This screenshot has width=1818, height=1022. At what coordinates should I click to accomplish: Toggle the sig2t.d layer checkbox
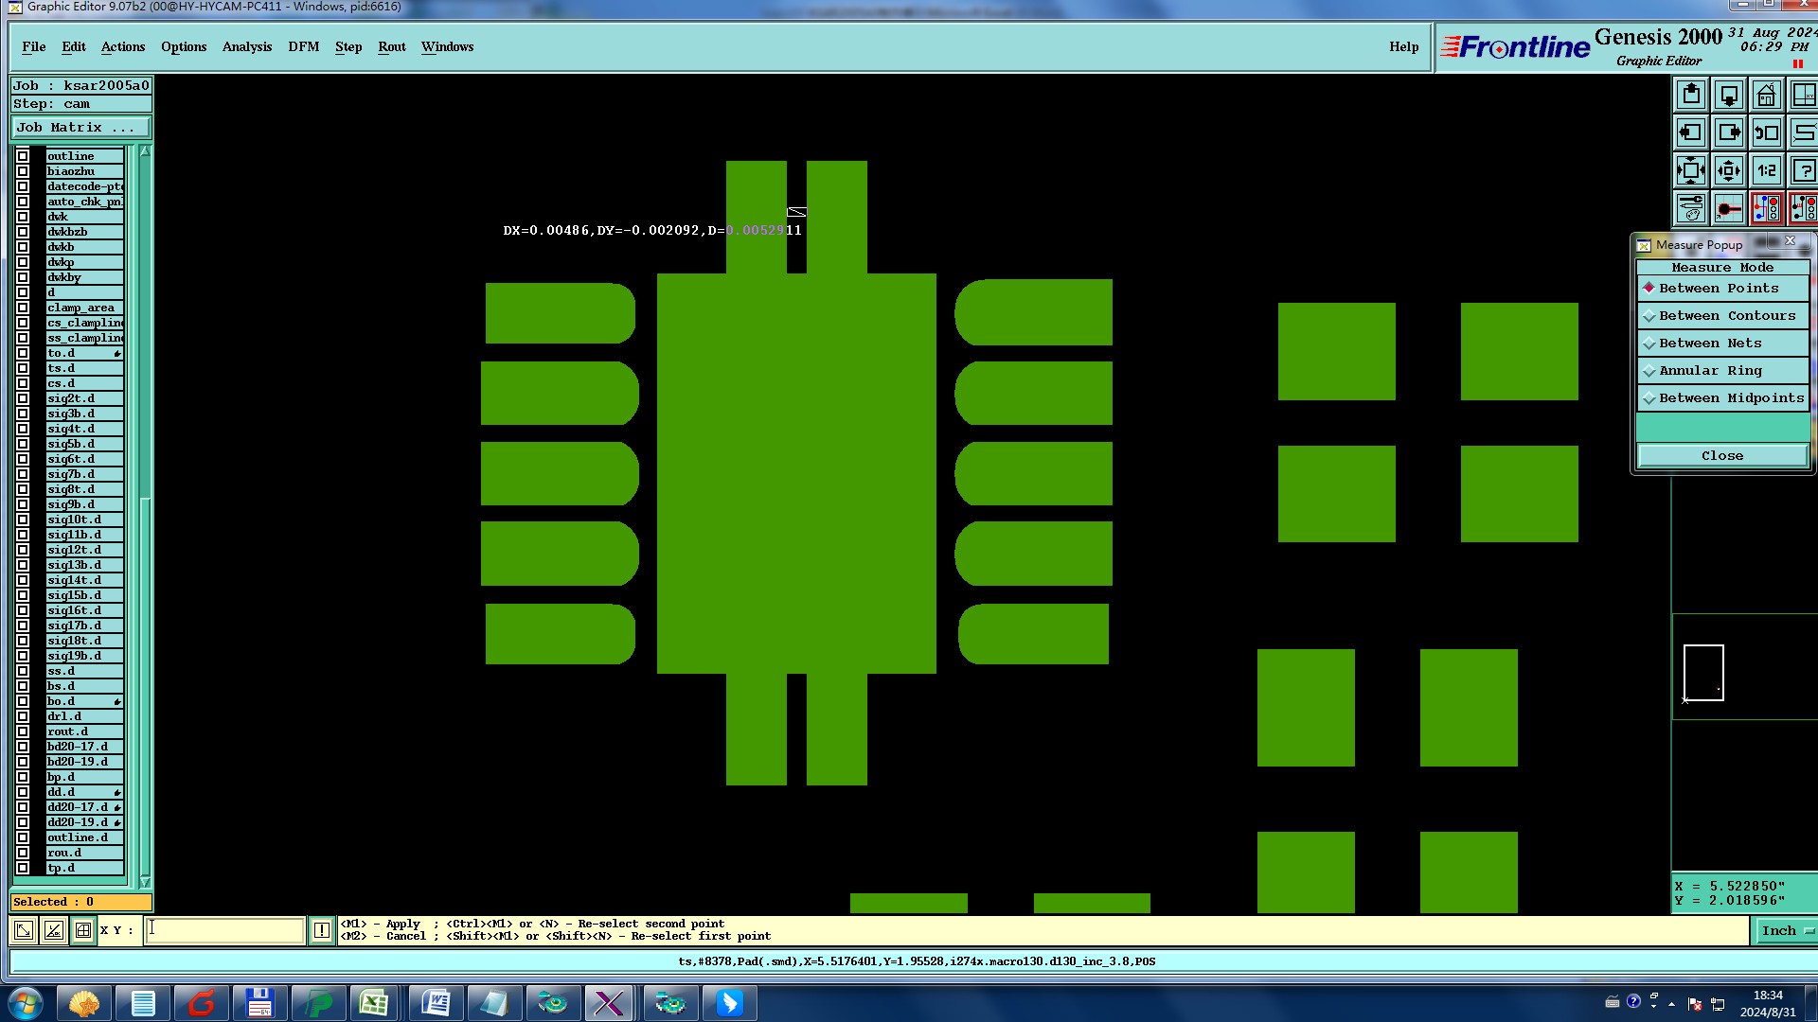click(23, 398)
